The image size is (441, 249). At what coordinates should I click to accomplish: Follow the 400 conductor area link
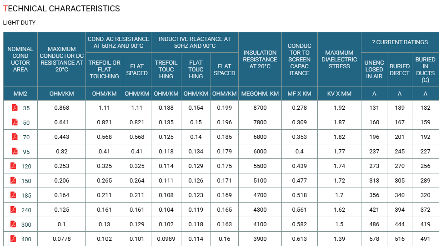tap(26, 239)
